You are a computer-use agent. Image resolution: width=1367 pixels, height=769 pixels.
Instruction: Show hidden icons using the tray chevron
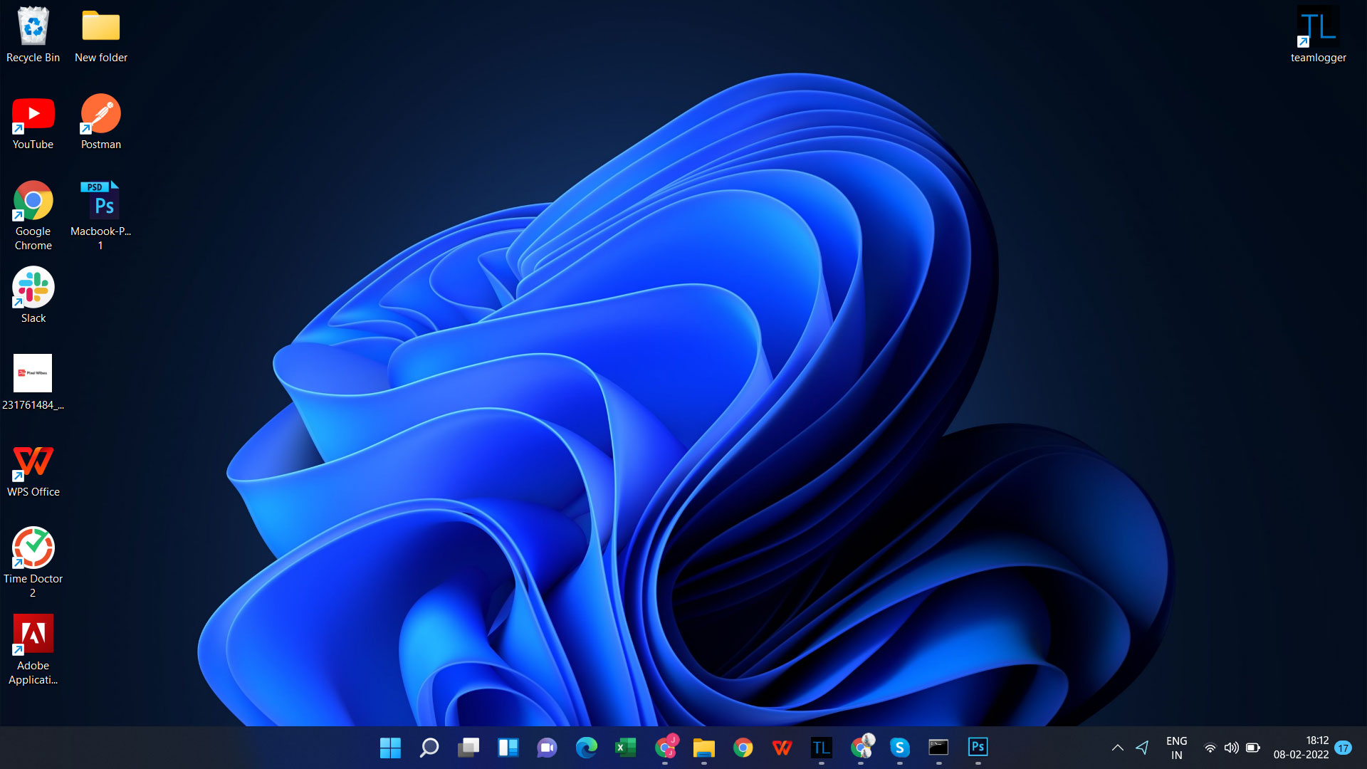click(1117, 748)
